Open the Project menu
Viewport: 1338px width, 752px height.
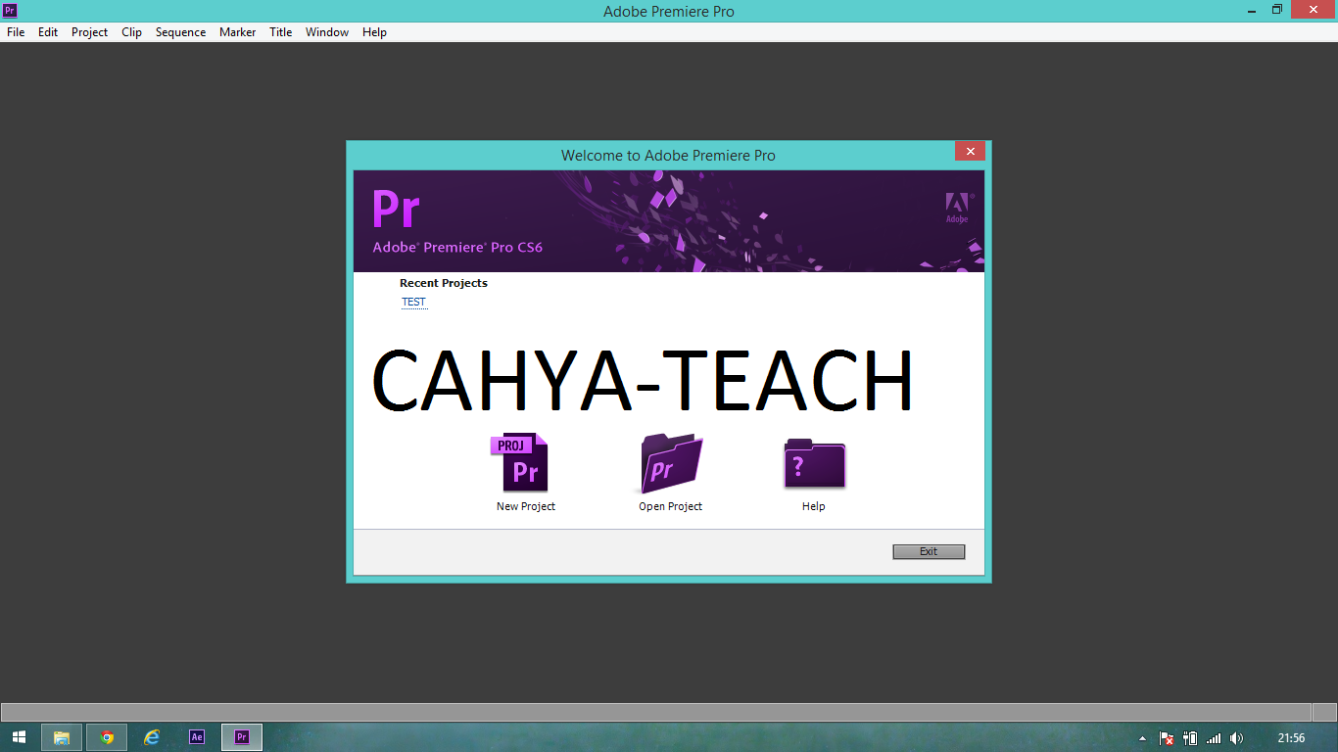coord(89,32)
